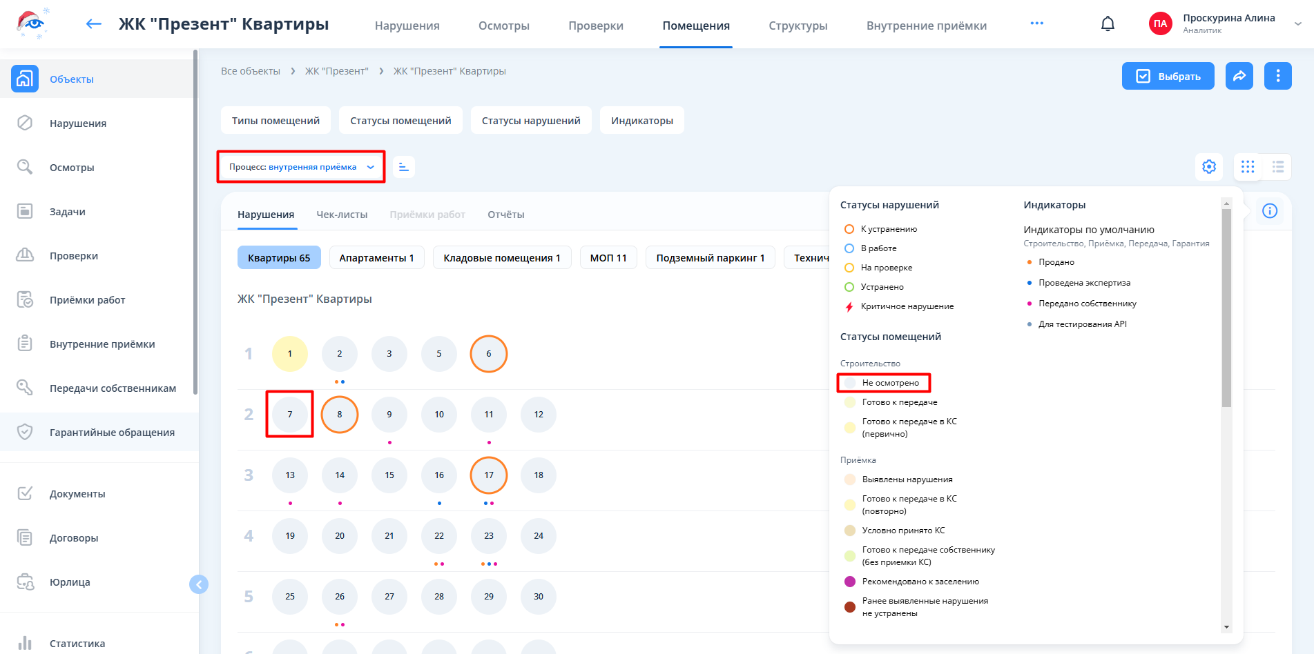Open the gear settings icon
Image resolution: width=1314 pixels, height=654 pixels.
coord(1208,167)
